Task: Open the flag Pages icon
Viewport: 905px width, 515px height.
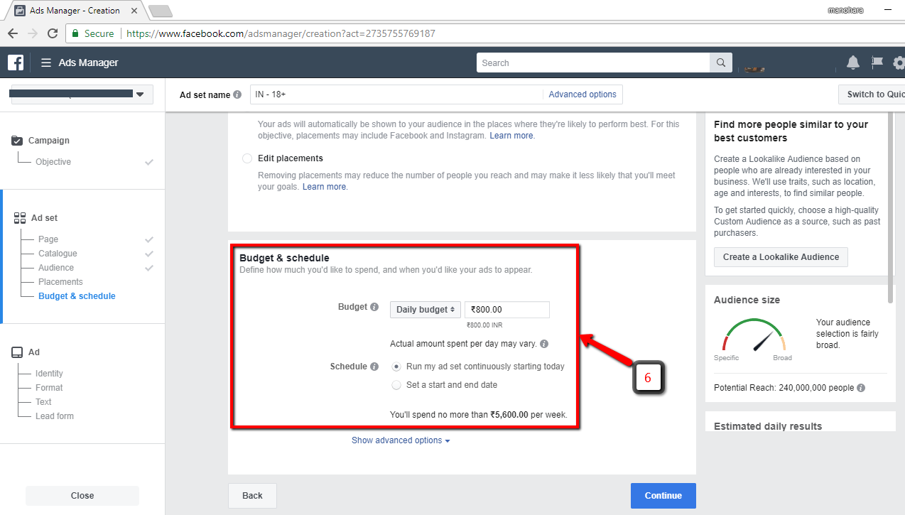Action: (877, 63)
